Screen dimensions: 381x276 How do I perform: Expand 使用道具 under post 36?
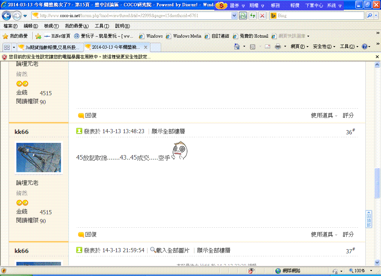point(324,234)
